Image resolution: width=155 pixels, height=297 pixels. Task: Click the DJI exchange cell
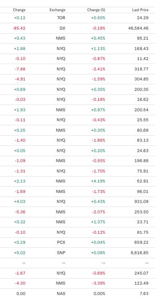[62, 28]
